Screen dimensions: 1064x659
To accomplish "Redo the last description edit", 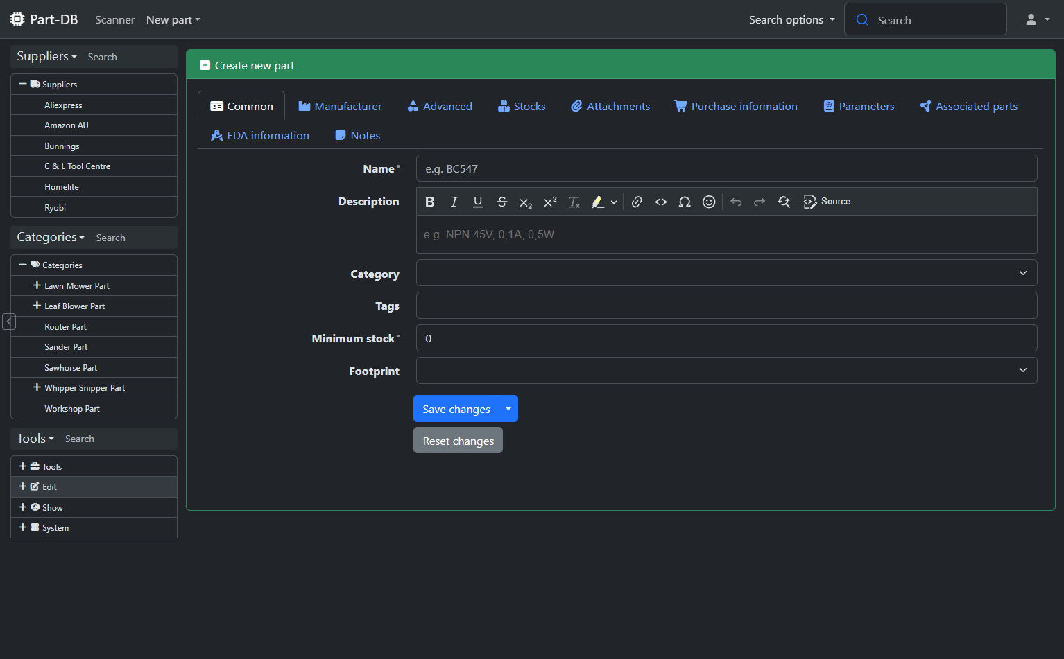I will (x=760, y=202).
